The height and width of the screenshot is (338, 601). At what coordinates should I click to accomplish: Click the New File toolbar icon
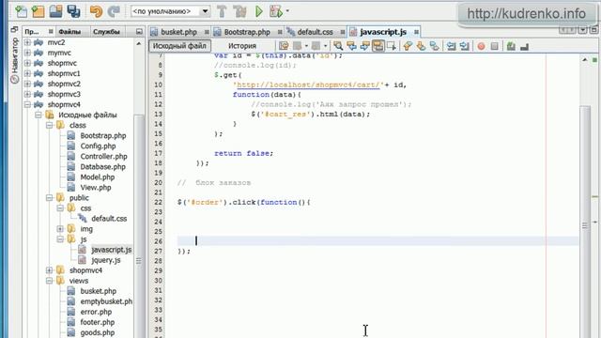(22, 11)
